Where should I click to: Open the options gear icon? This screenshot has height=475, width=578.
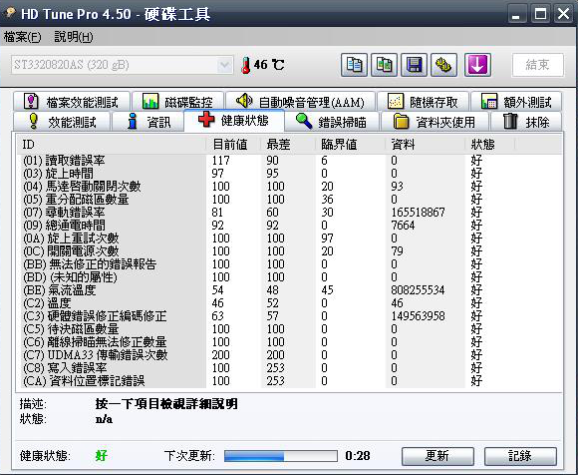[443, 65]
